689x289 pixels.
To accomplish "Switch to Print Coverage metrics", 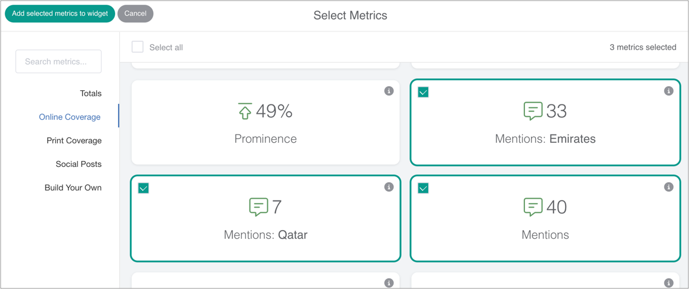I will pos(74,140).
